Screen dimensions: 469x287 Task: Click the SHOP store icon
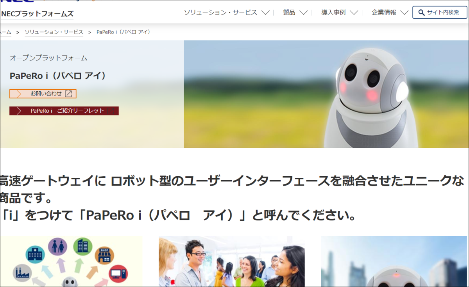104,256
